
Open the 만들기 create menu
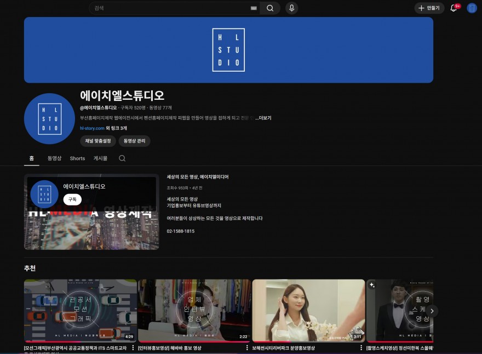coord(429,8)
